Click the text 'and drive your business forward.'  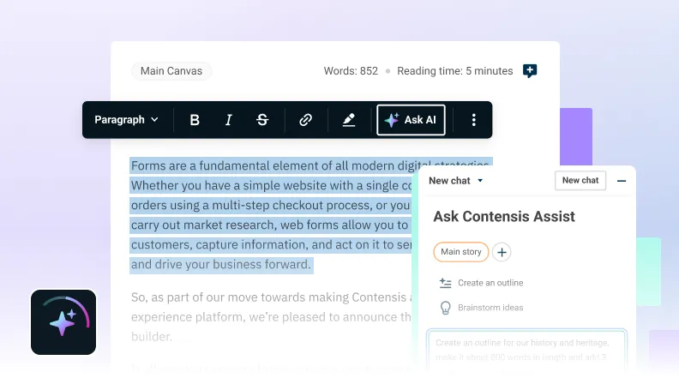[221, 265]
